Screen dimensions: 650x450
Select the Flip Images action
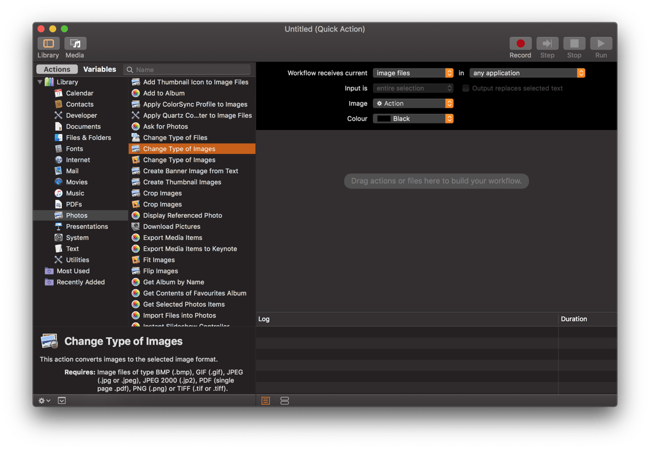(x=192, y=271)
